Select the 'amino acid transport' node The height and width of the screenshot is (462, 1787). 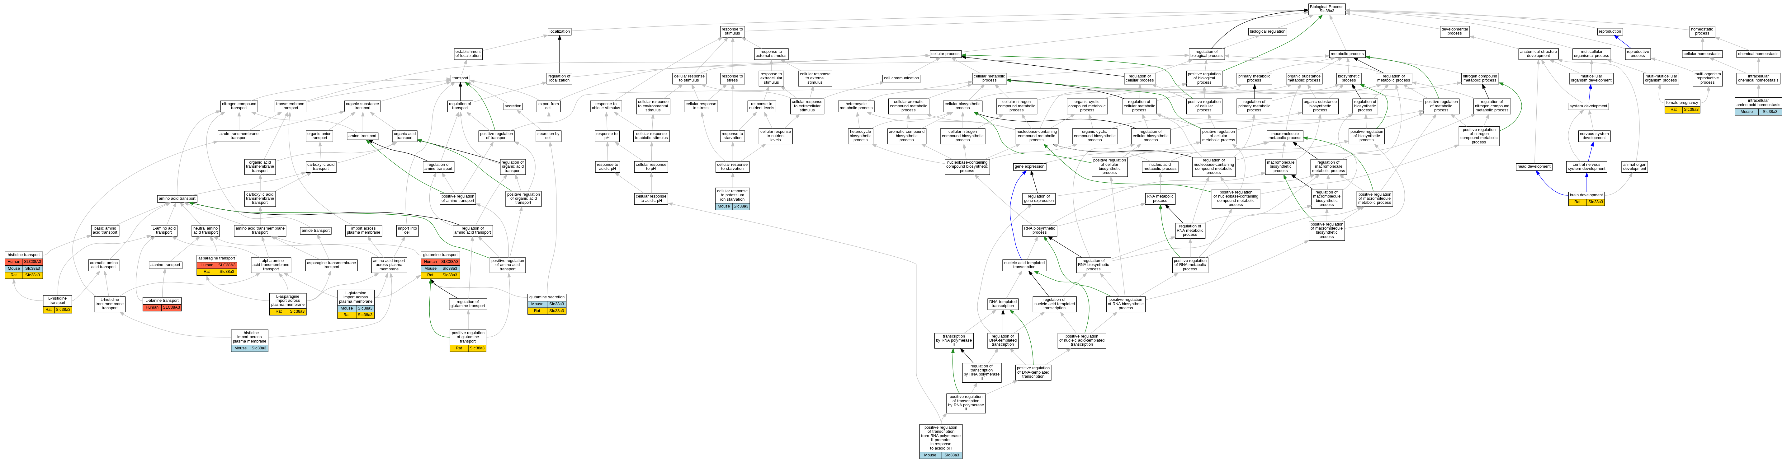(x=177, y=199)
